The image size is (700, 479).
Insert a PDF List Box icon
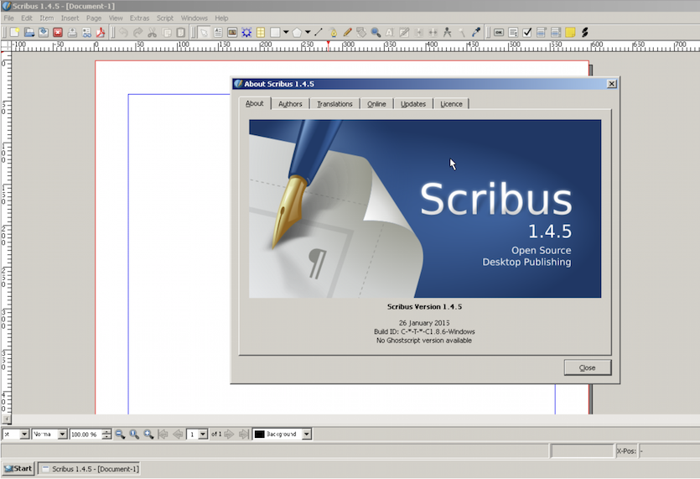pyautogui.click(x=556, y=32)
